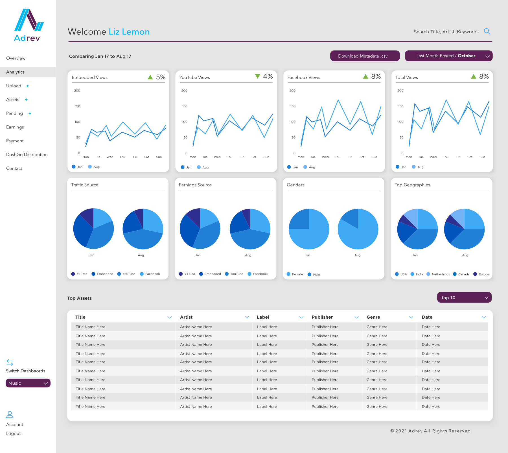Click Download Metadata .csv button
508x453 pixels.
365,56
